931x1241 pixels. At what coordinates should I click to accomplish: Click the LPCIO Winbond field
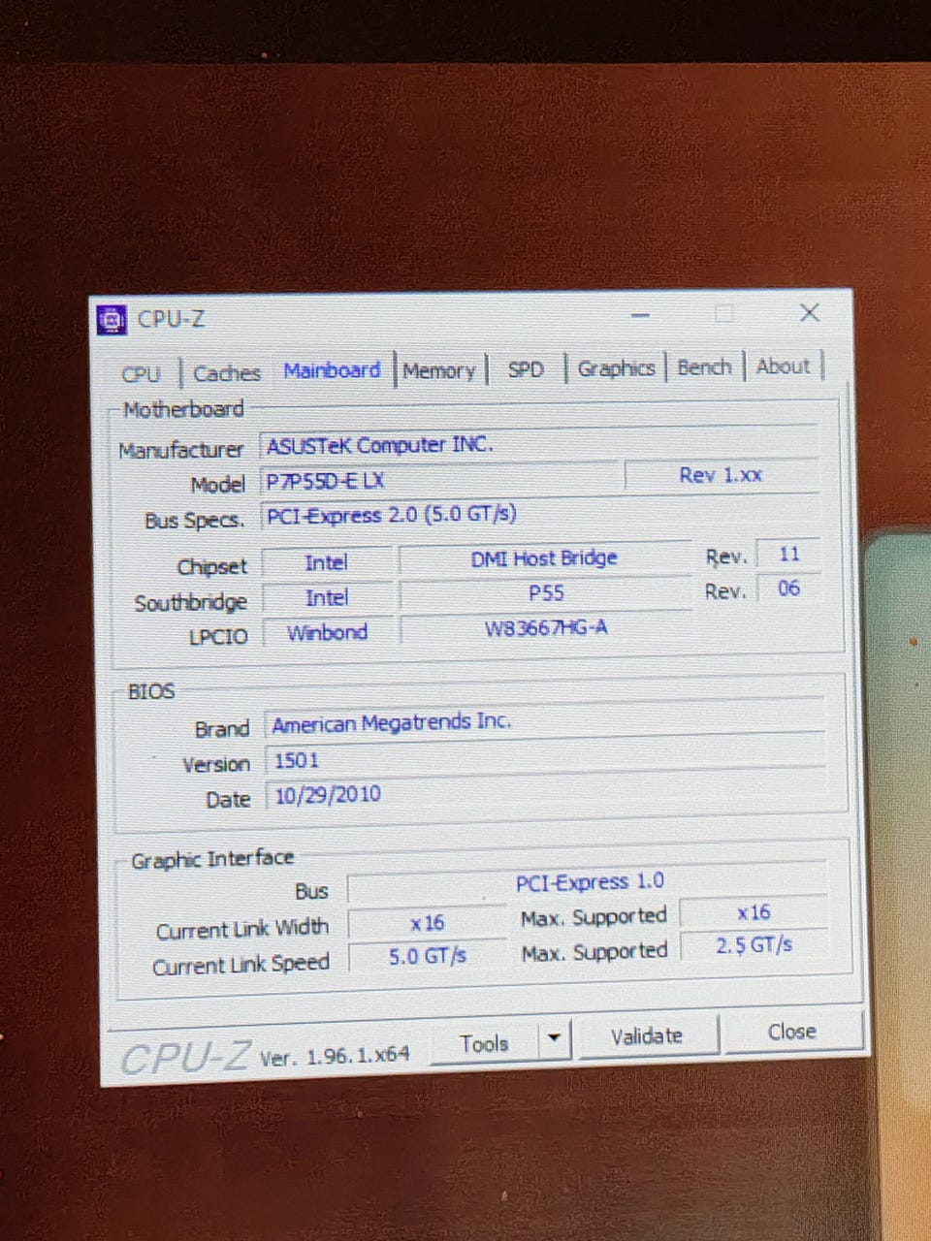pyautogui.click(x=328, y=632)
